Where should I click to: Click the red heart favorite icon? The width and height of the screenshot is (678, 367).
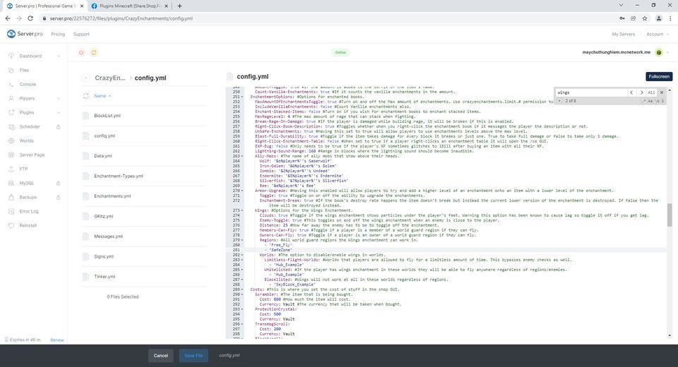tap(81, 52)
